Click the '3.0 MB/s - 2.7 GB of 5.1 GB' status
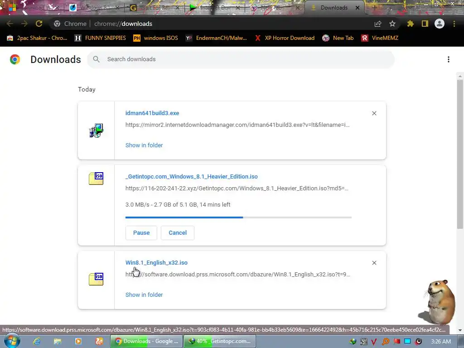This screenshot has width=464, height=348. [x=178, y=205]
